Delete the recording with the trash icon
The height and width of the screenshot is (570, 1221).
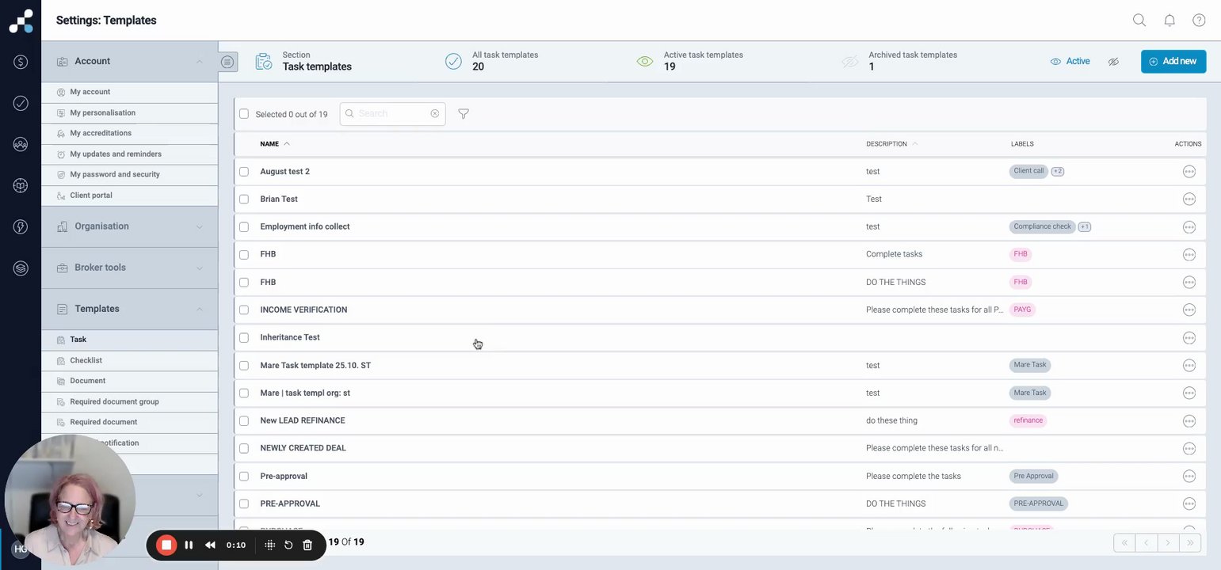click(x=307, y=545)
